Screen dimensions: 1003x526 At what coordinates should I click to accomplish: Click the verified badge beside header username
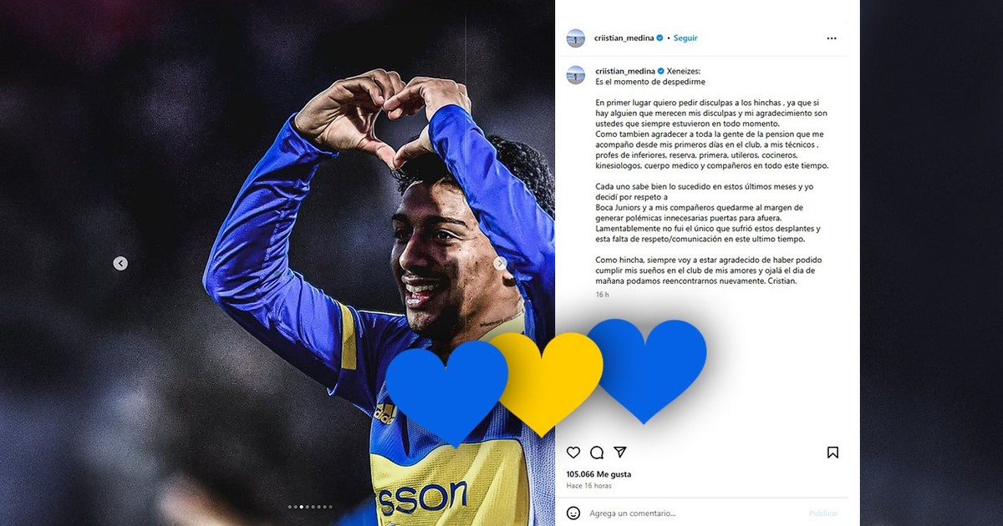coord(660,38)
